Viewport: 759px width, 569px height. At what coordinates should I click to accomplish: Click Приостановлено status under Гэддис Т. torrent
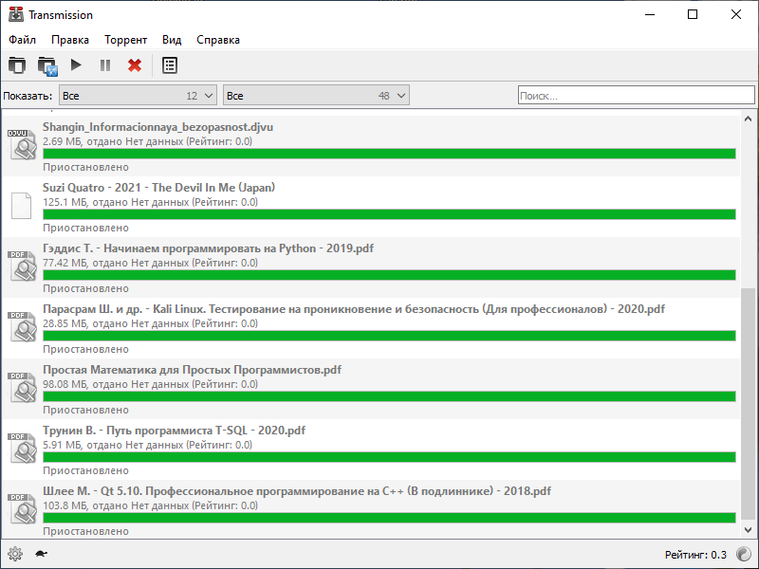coord(85,289)
